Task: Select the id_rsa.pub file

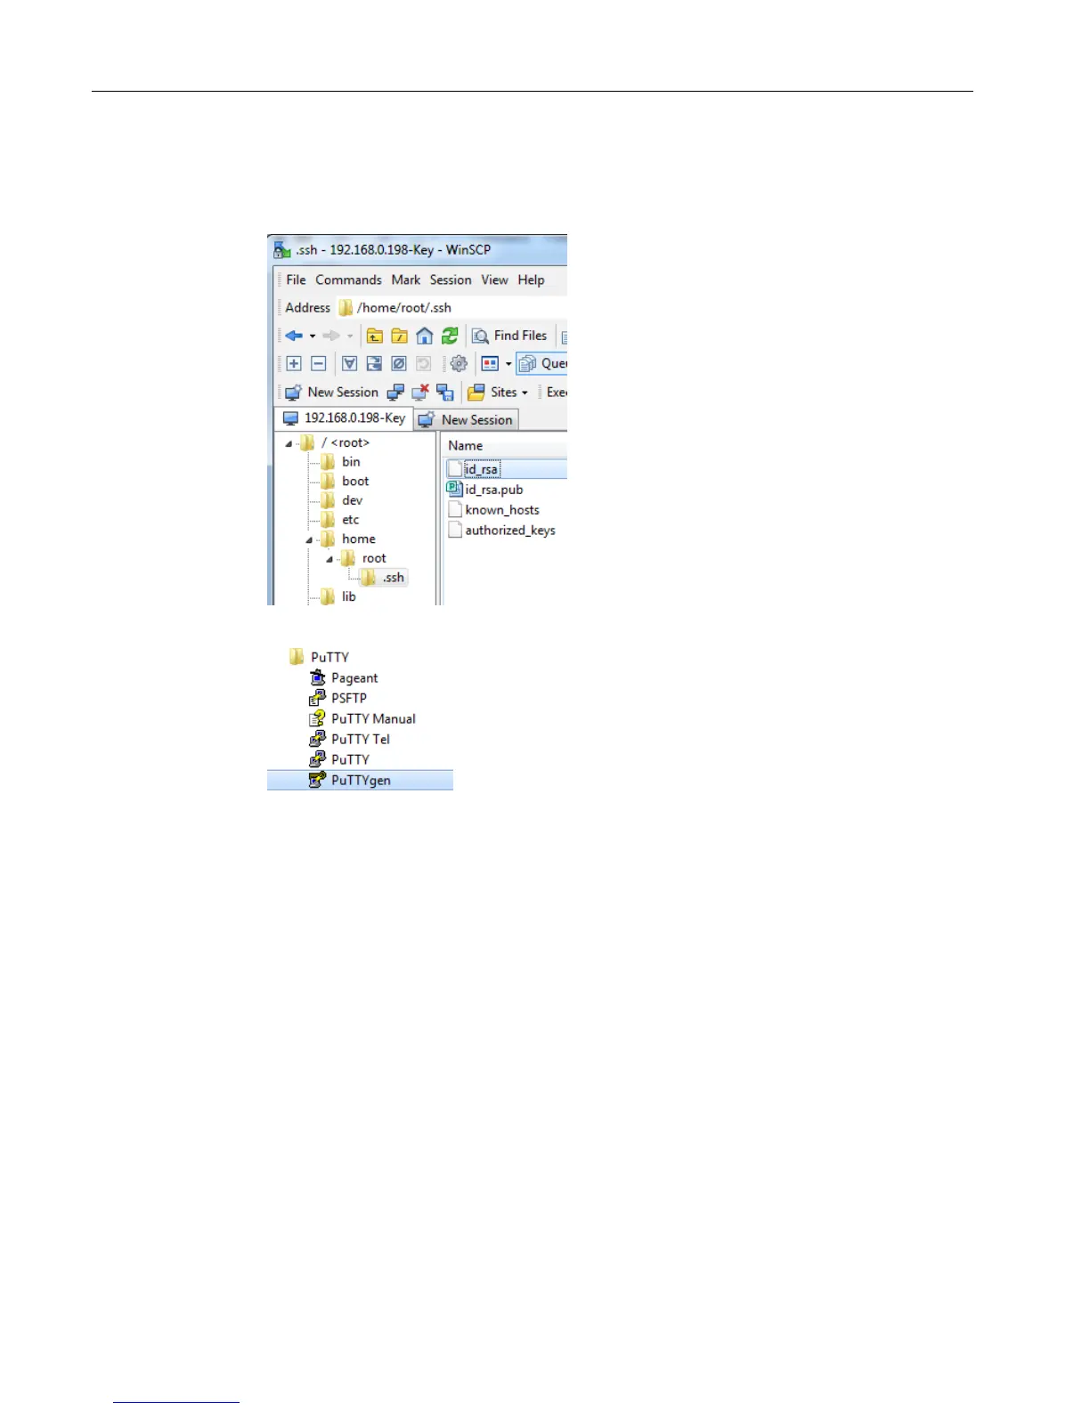Action: click(484, 490)
